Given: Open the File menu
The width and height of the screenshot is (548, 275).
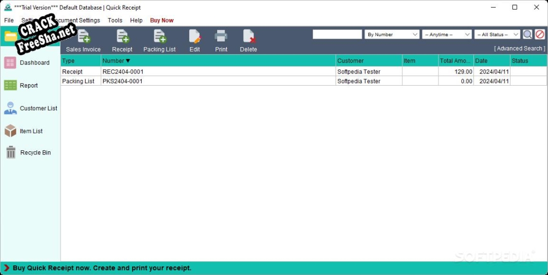Looking at the screenshot, I should [9, 21].
